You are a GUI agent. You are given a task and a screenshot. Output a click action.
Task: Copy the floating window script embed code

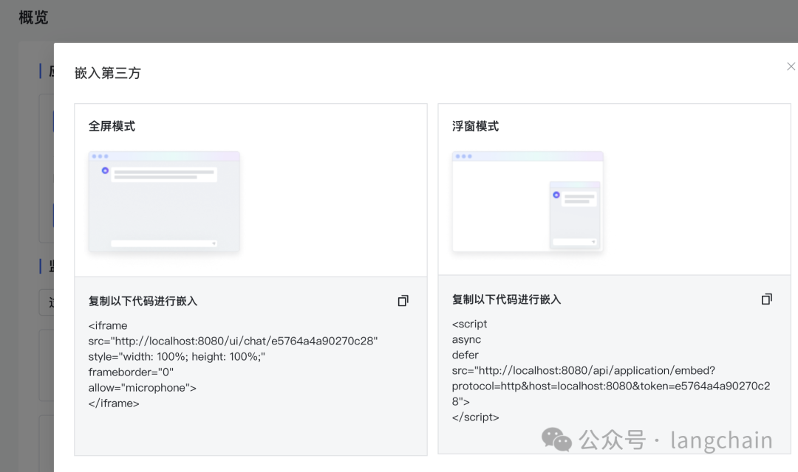tap(766, 299)
